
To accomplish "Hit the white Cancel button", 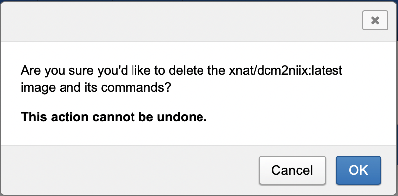I will (292, 170).
